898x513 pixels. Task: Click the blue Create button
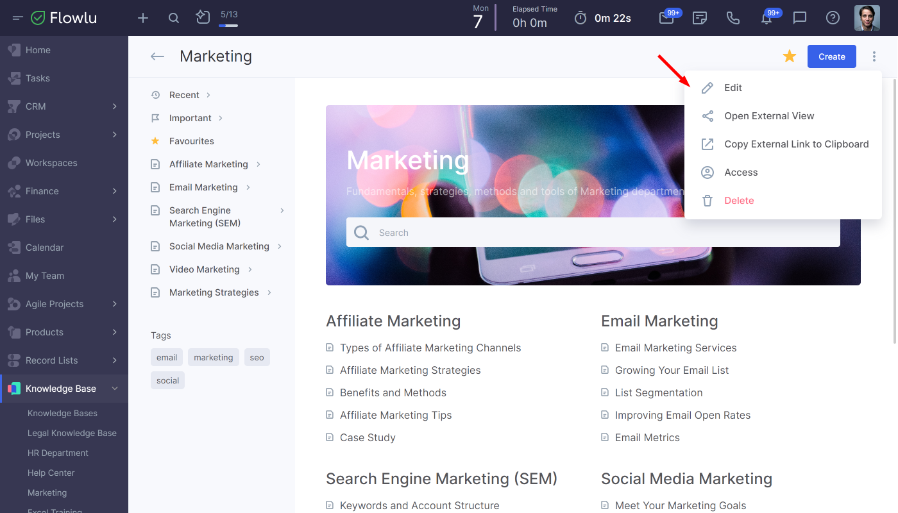[x=832, y=56]
